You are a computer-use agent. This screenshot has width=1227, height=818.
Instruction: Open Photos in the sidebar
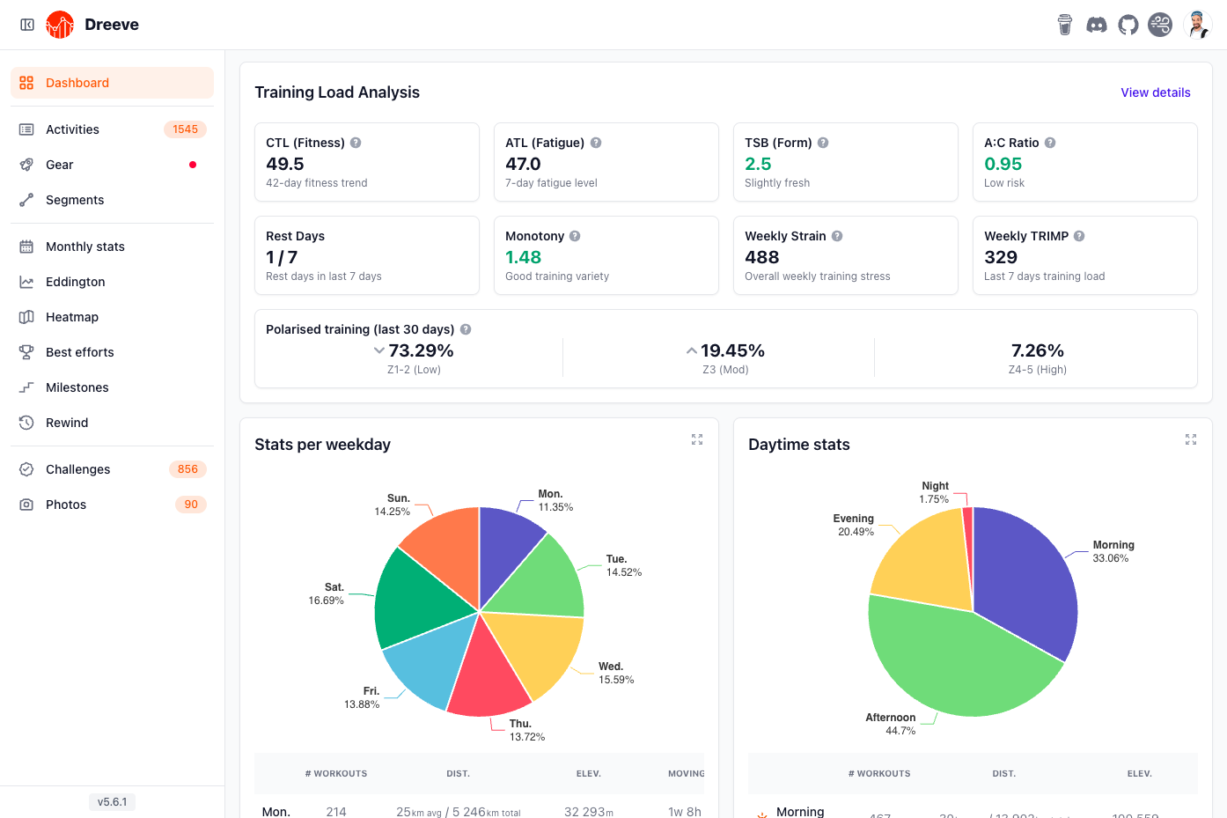pyautogui.click(x=112, y=505)
